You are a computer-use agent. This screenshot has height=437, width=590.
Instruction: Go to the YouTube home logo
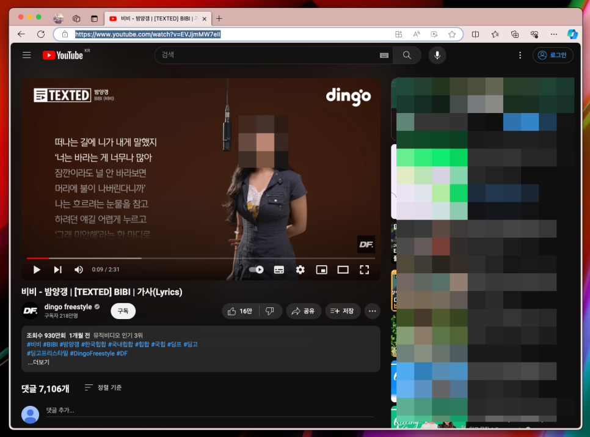coord(63,56)
